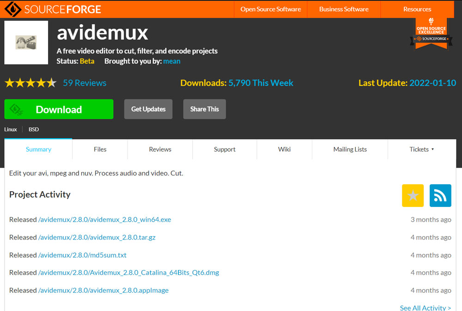Switch to the Reviews tab
This screenshot has width=462, height=311.
click(x=160, y=149)
